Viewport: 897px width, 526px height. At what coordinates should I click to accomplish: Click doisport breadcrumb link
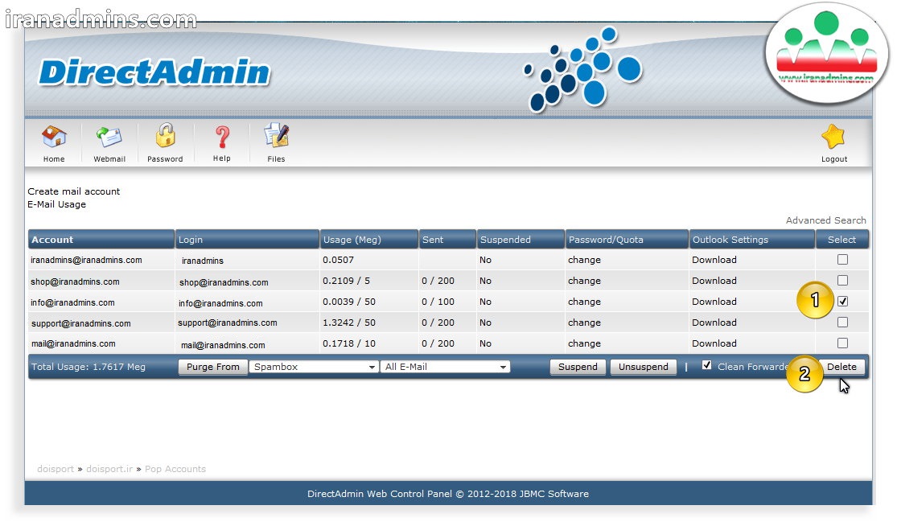(x=56, y=469)
